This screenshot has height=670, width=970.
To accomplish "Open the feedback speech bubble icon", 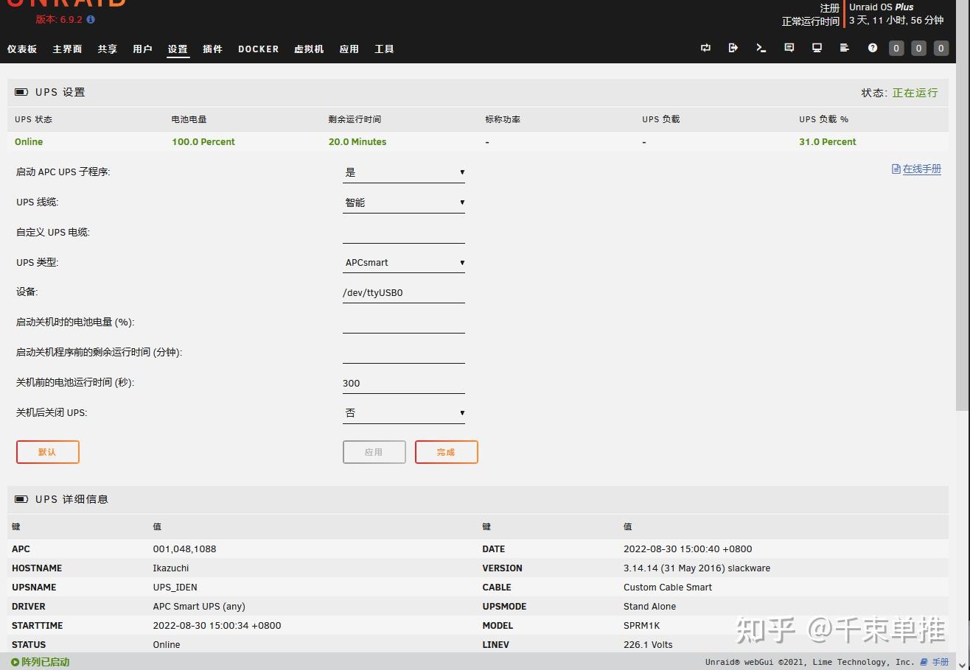I will (x=789, y=47).
